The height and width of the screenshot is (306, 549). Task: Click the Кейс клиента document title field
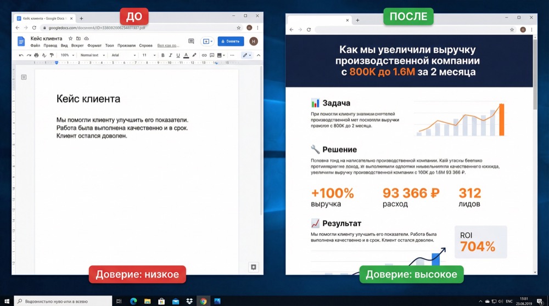coord(46,38)
